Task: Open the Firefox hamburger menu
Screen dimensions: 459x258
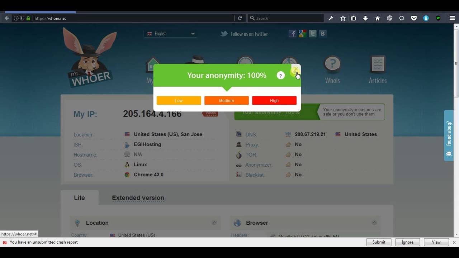Action: tap(452, 18)
